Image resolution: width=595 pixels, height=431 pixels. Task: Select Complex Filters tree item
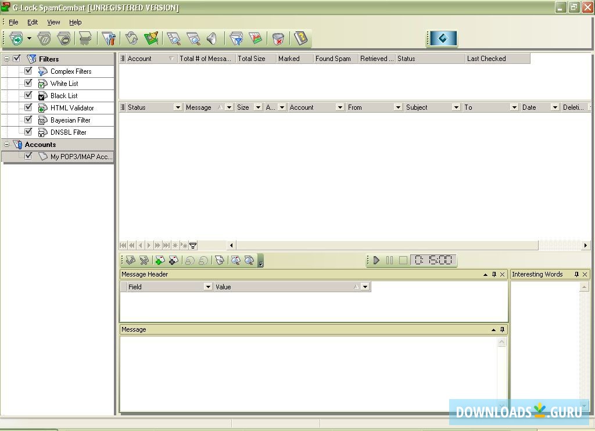click(x=71, y=71)
